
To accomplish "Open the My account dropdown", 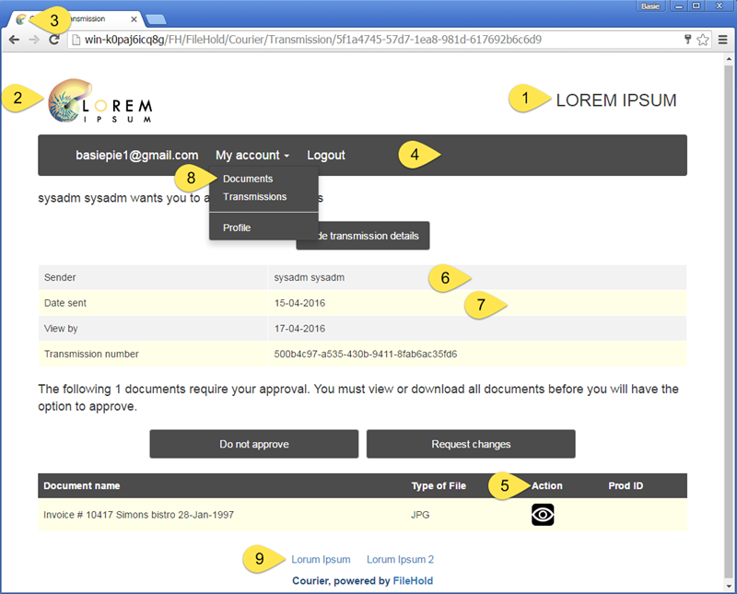I will point(252,155).
